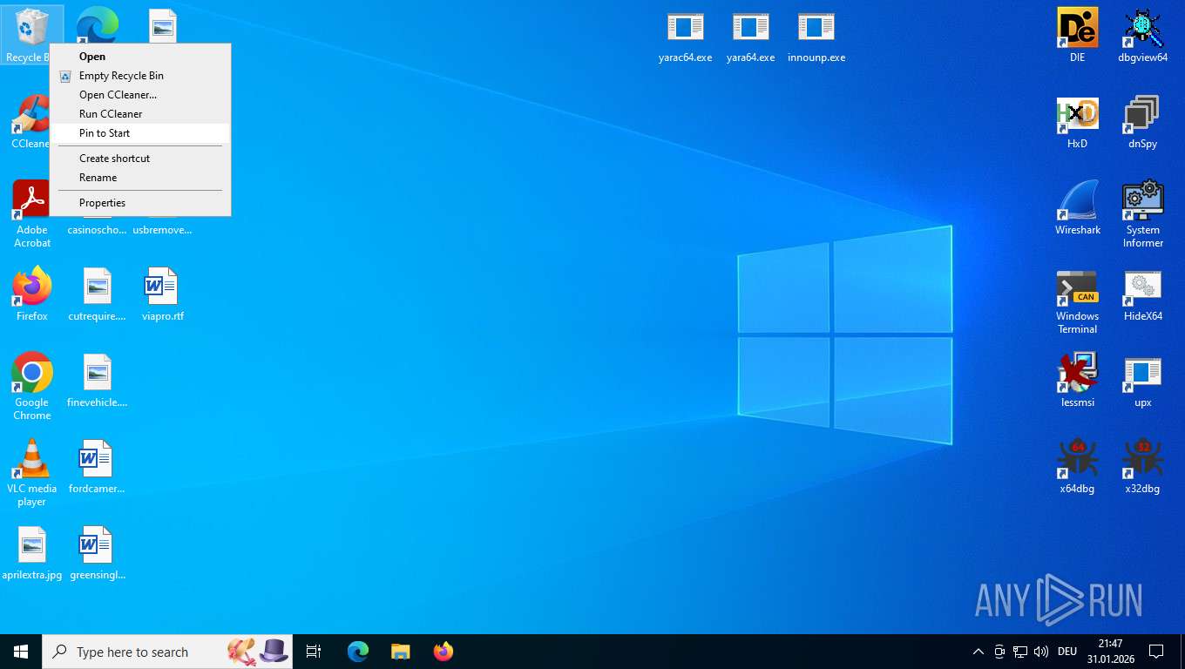
Task: Open the Windows Start menu
Action: point(21,652)
